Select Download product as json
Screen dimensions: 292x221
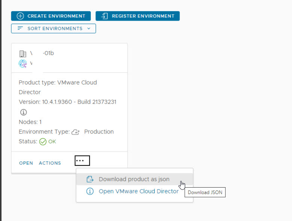[135, 179]
